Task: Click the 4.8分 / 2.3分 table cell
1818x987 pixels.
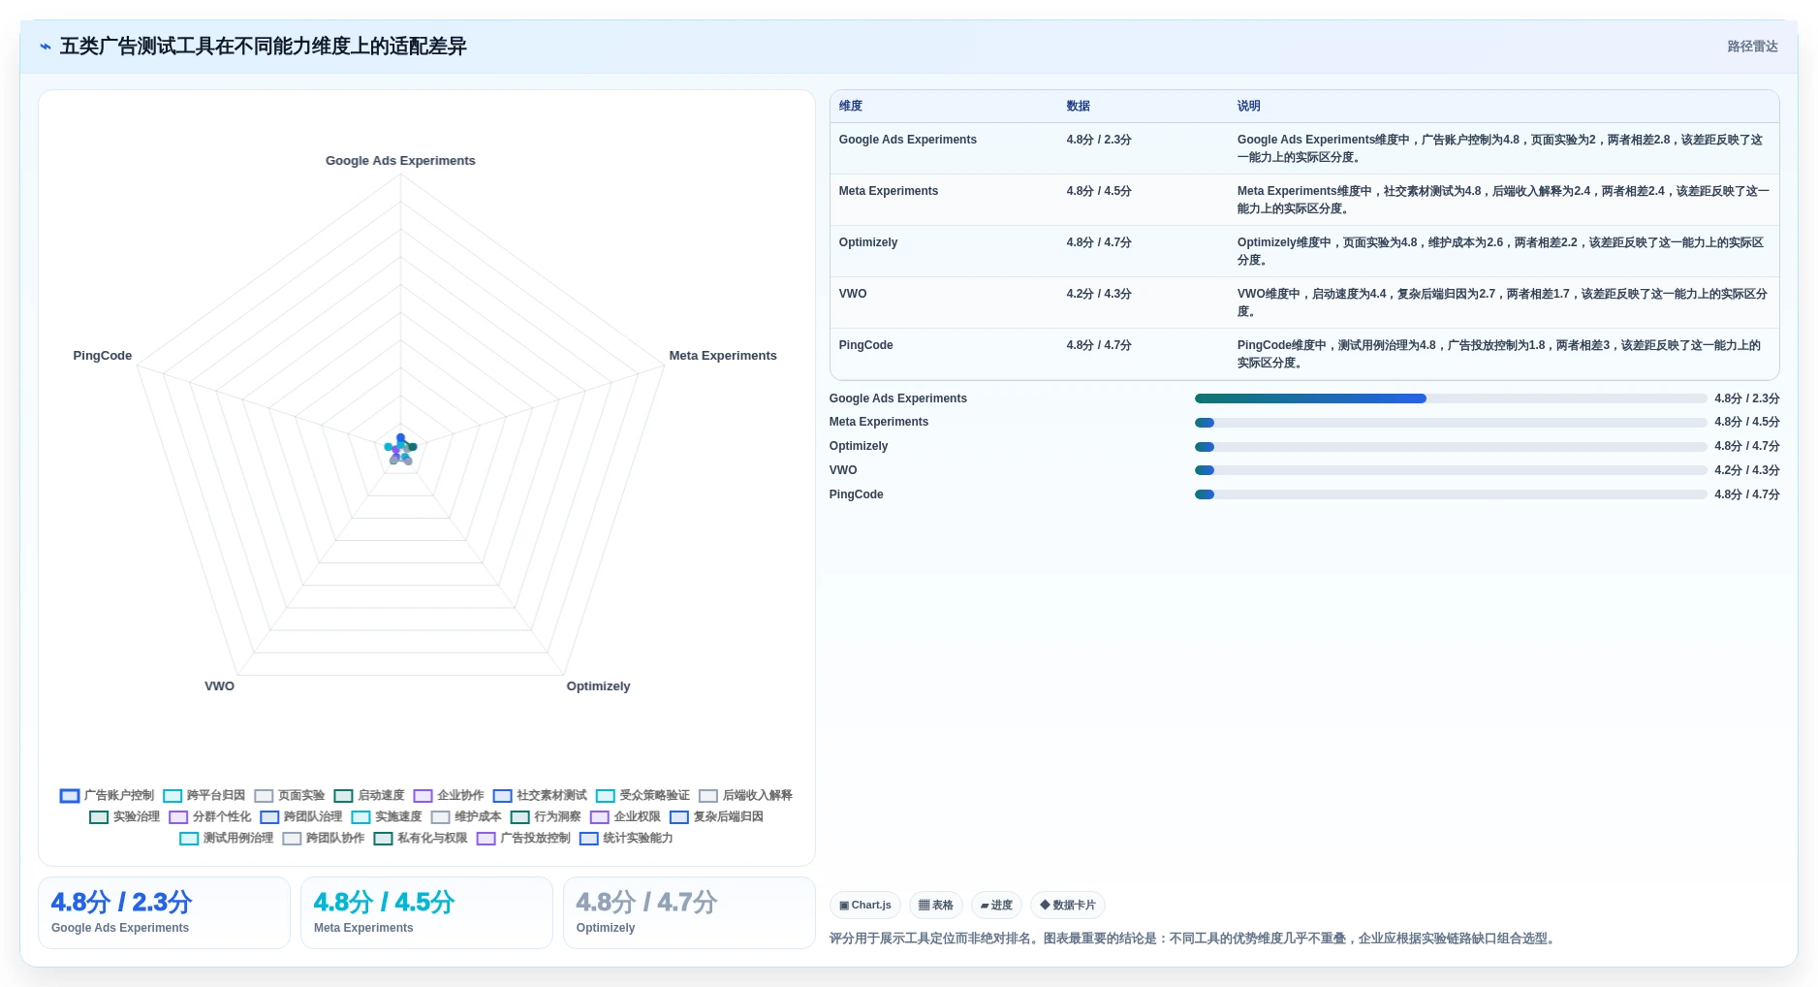Action: click(1098, 140)
